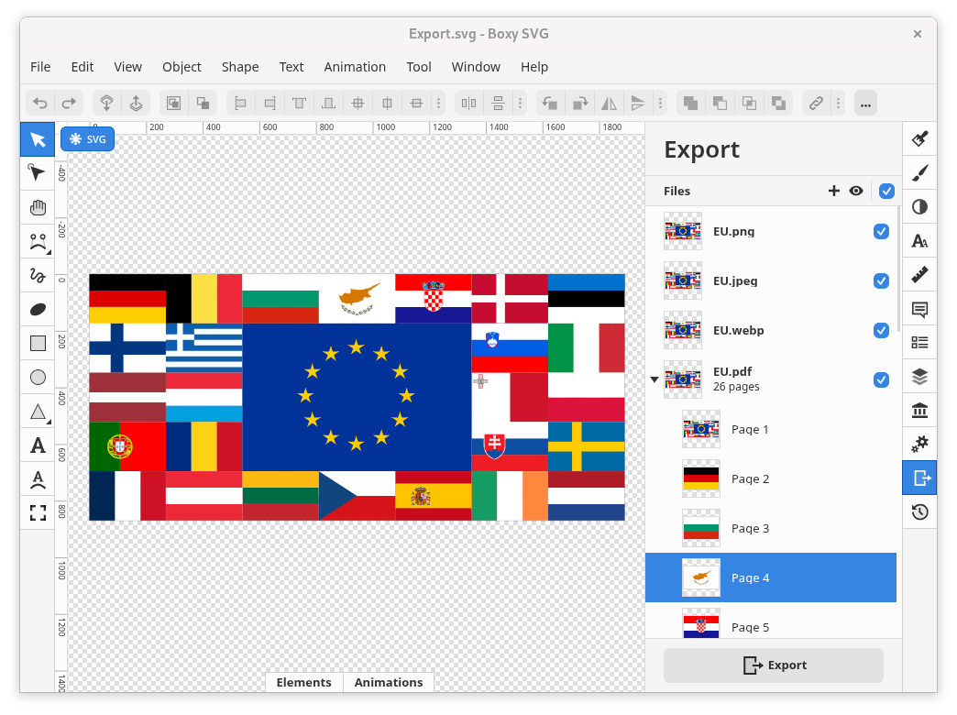Open the Animation menu

(354, 67)
